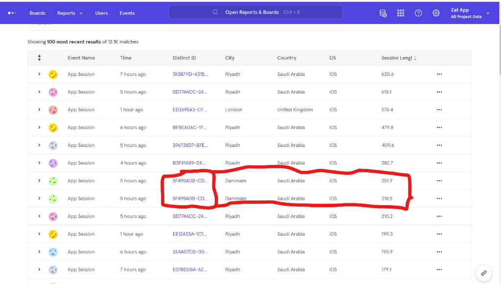Click the purple avatar for B3F41A89 row
Screen dimensions: 501x284
[53, 164]
